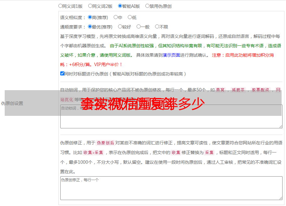Open the 演示页面 link
This screenshot has width=286, height=206.
[171, 55]
